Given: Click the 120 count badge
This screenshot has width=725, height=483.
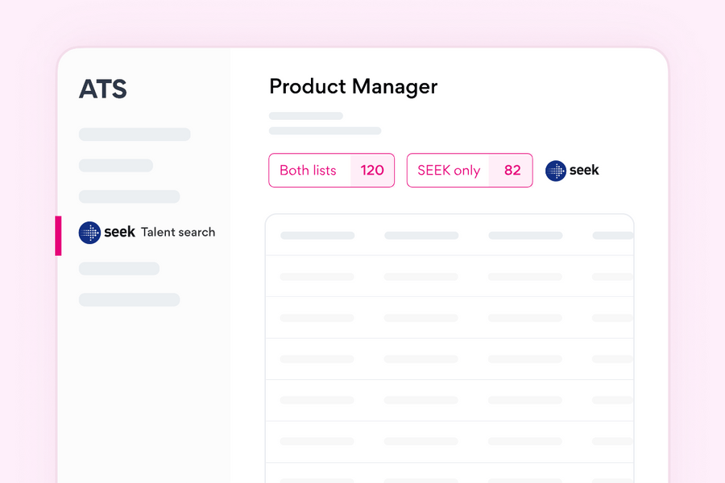Looking at the screenshot, I should pyautogui.click(x=372, y=171).
